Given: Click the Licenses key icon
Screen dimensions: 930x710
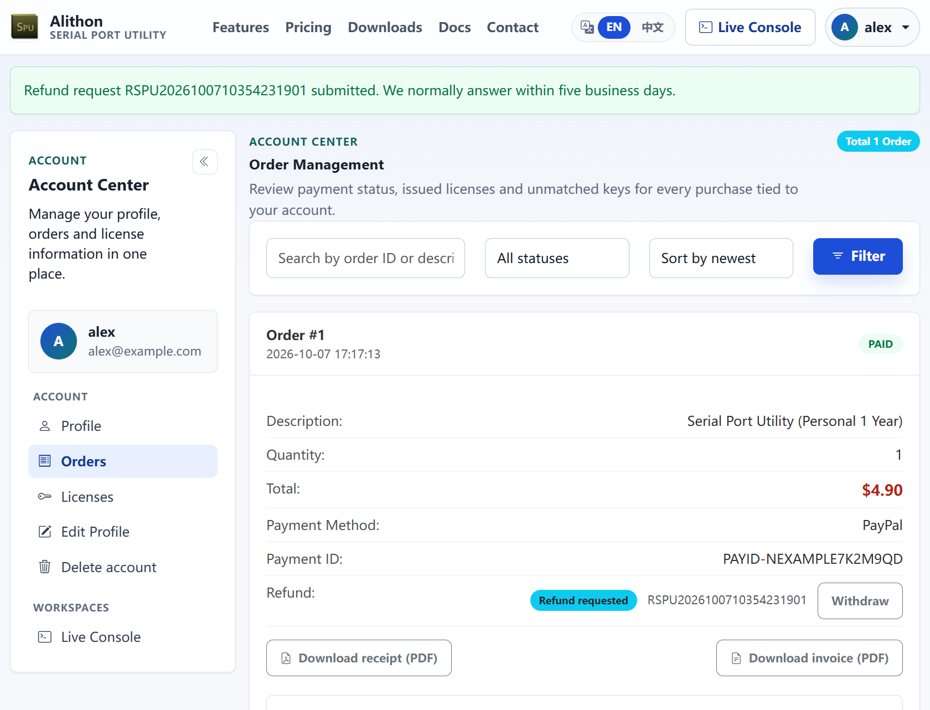Looking at the screenshot, I should [x=45, y=497].
